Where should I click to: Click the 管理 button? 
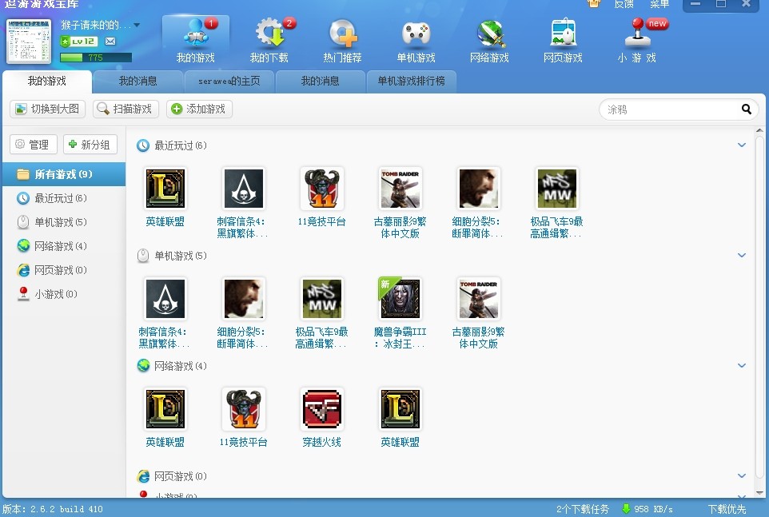click(34, 145)
